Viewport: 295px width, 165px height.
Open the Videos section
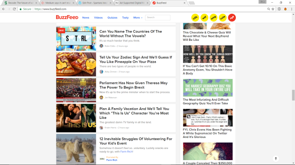pos(98,18)
